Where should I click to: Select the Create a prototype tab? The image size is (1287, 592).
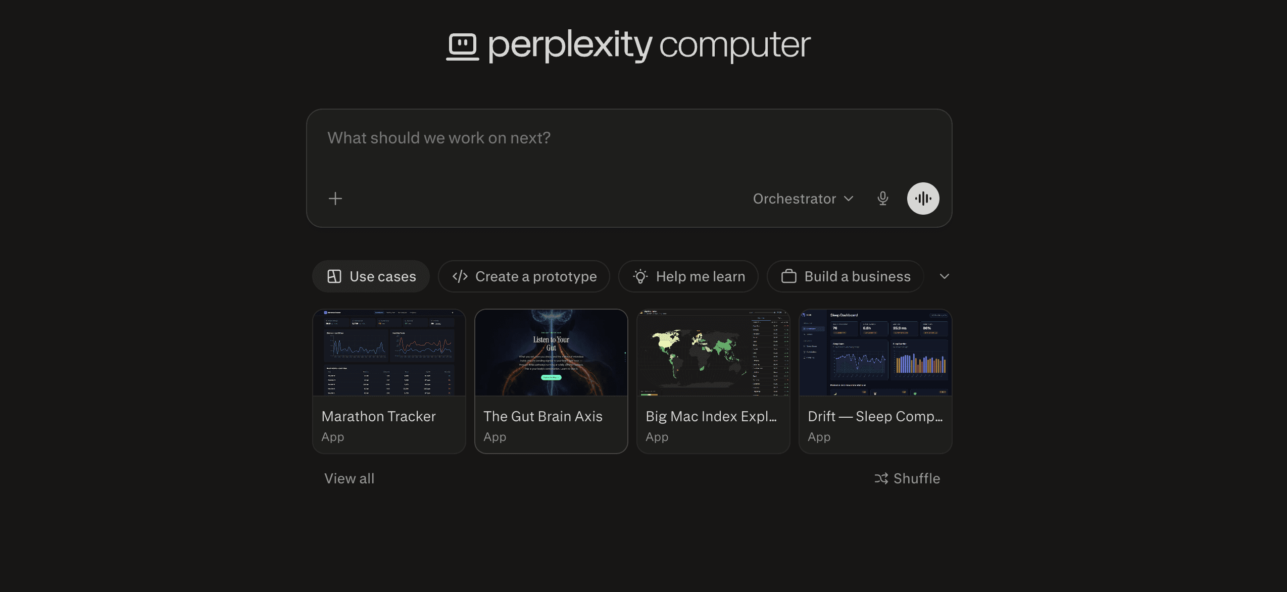pyautogui.click(x=524, y=276)
